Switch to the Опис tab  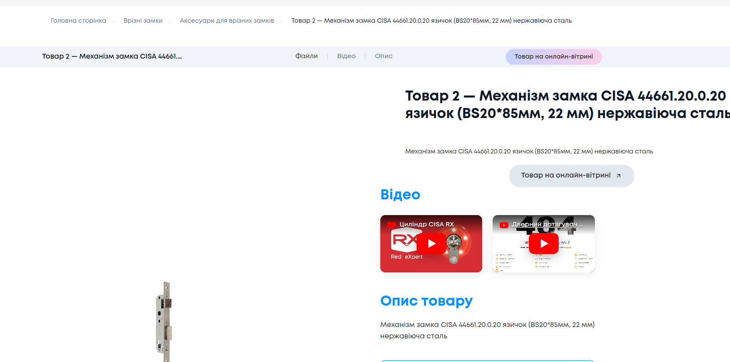(384, 56)
